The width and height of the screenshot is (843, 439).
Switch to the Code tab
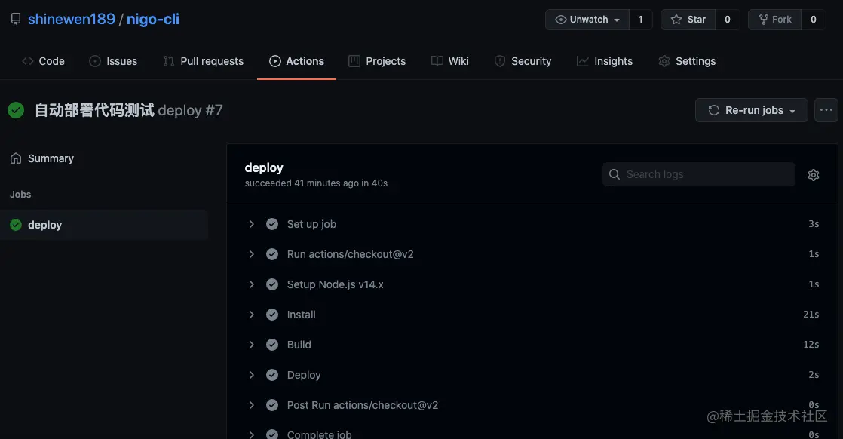[43, 61]
